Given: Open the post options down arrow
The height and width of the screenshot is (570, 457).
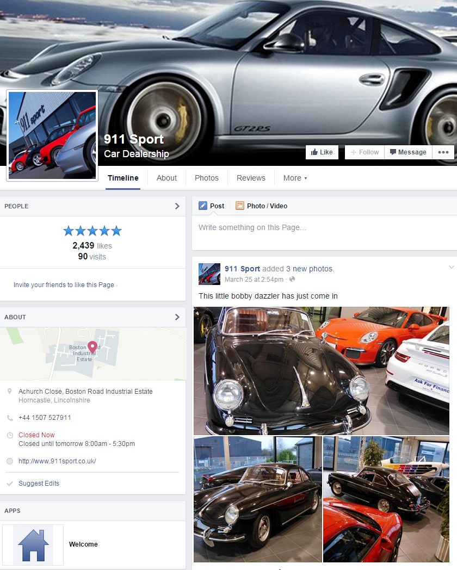Looking at the screenshot, I should pyautogui.click(x=451, y=268).
